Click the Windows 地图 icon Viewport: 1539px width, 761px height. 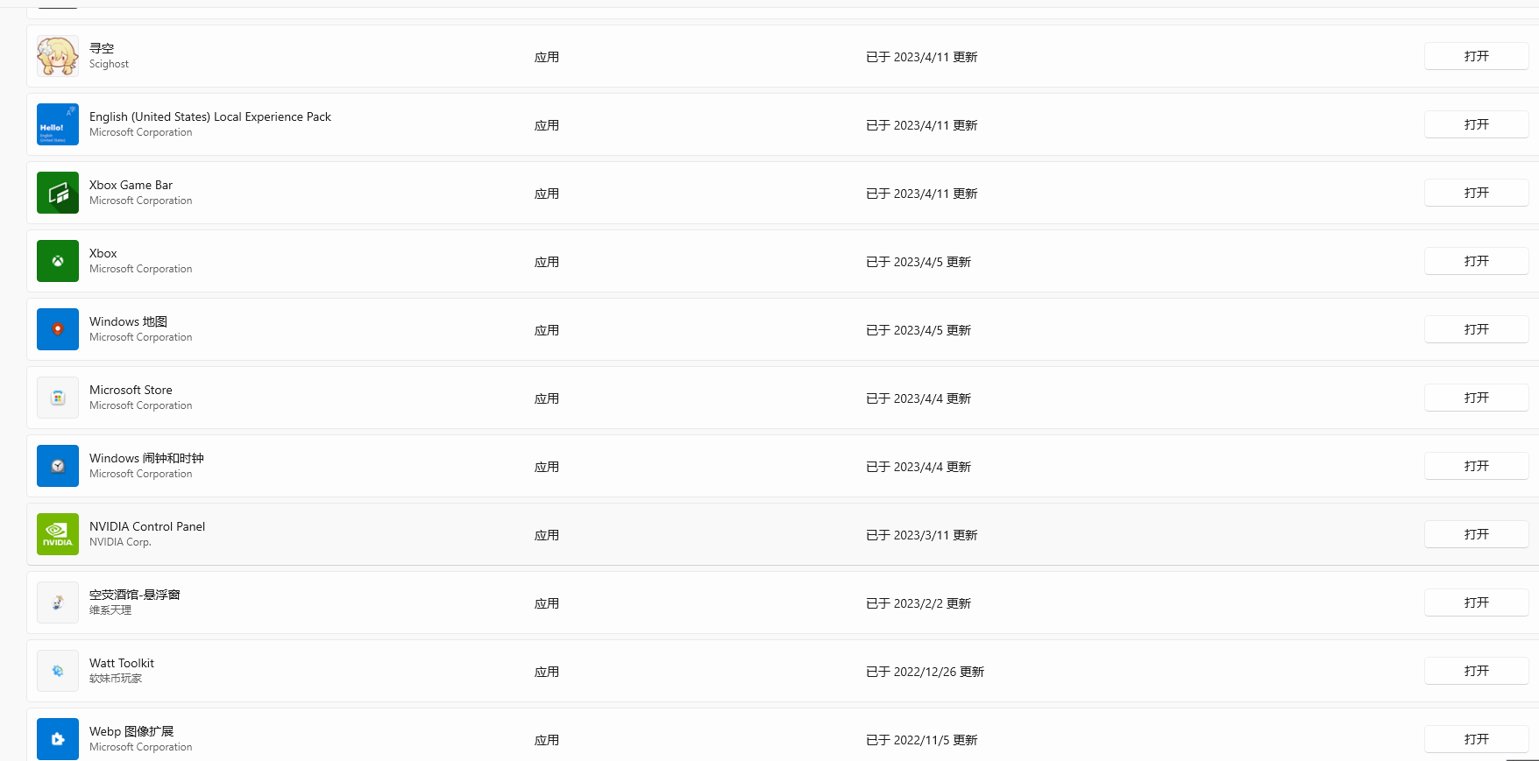tap(57, 328)
